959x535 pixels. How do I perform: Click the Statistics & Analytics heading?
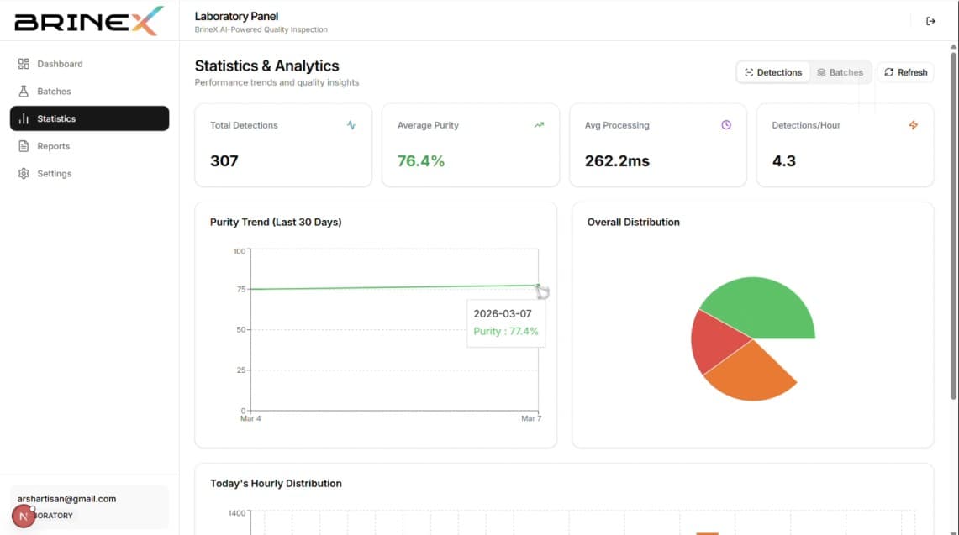266,66
